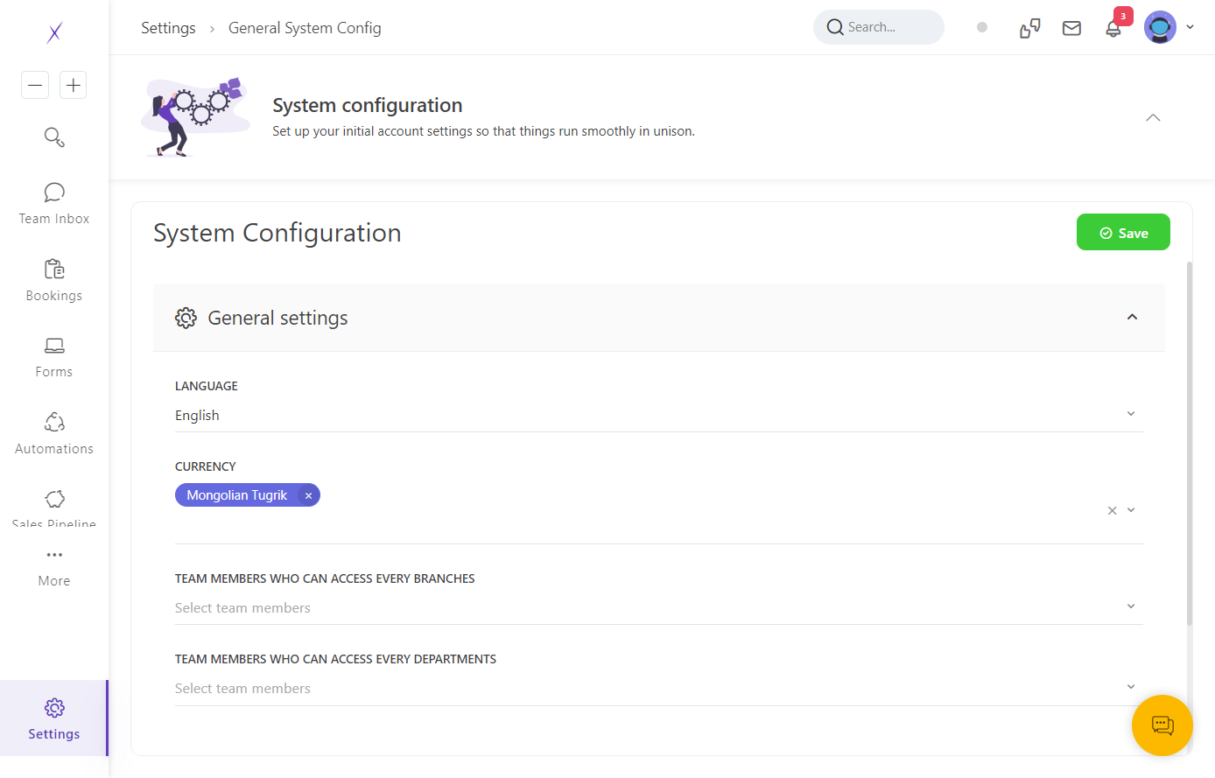
Task: Click the plus button in sidebar
Action: 74,85
